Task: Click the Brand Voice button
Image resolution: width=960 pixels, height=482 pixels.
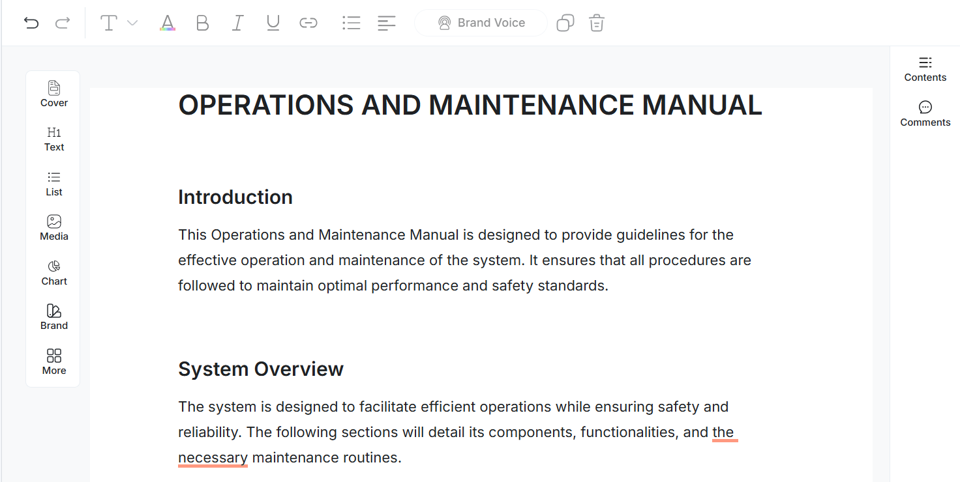Action: [x=481, y=22]
